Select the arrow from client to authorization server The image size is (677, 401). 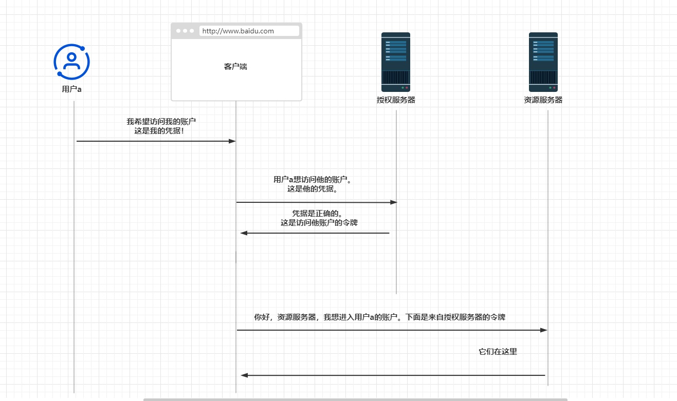pyautogui.click(x=317, y=202)
